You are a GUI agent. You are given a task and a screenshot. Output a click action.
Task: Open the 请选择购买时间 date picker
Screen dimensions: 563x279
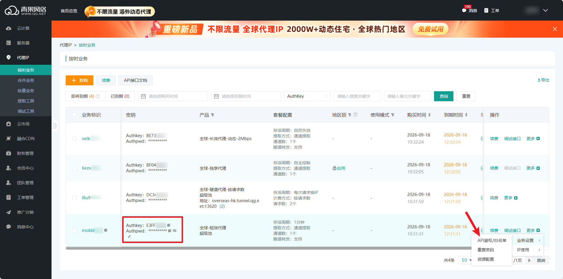click(x=173, y=96)
